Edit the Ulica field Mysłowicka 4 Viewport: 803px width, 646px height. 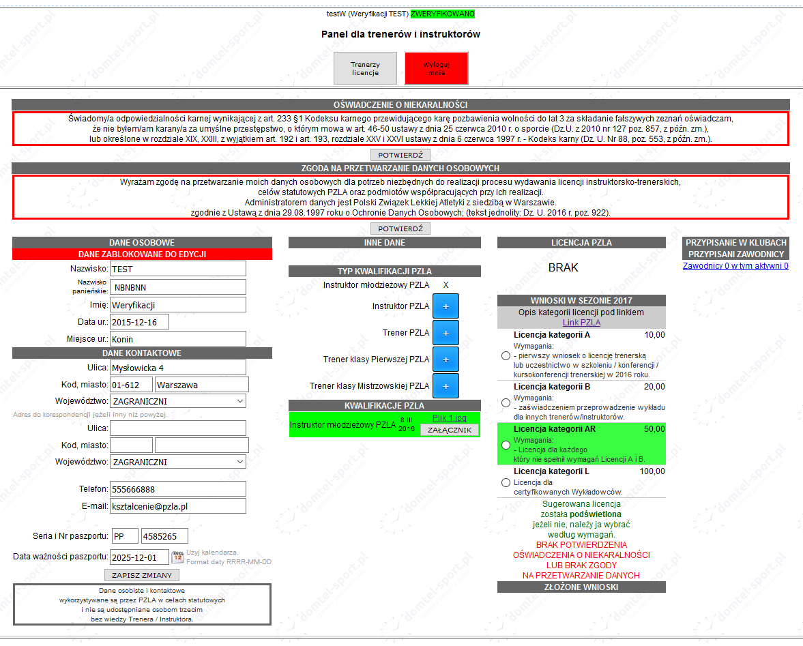pyautogui.click(x=177, y=368)
